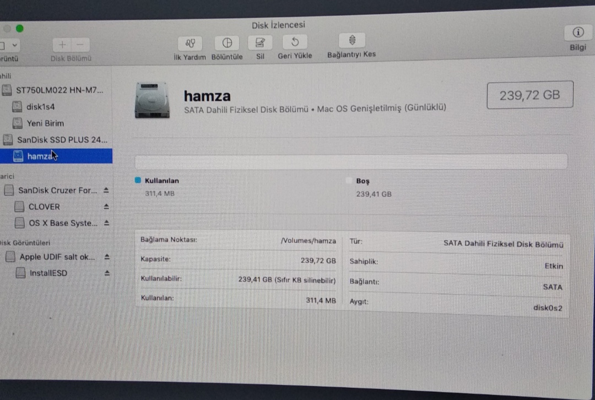
Task: Choose Yeni Birim volume in sidebar
Action: pyautogui.click(x=45, y=123)
